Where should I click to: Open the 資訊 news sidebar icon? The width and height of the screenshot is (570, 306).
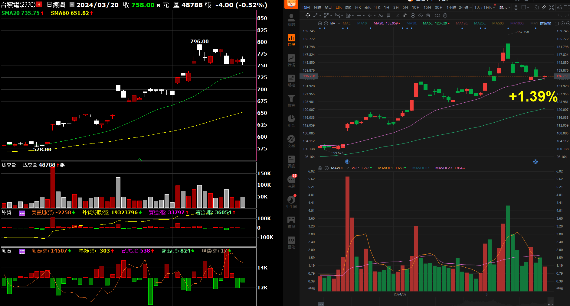[x=291, y=162]
